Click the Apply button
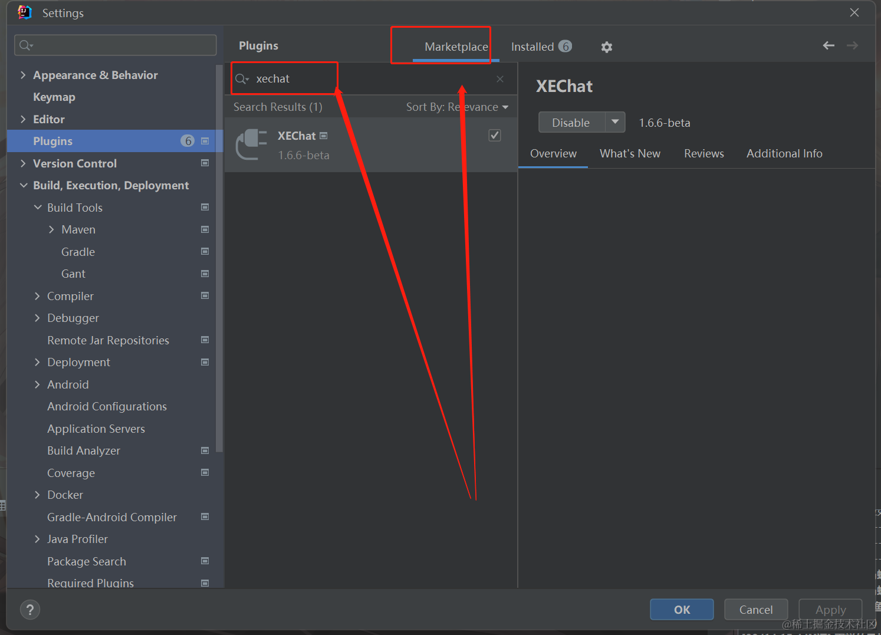Viewport: 881px width, 635px height. (x=830, y=610)
